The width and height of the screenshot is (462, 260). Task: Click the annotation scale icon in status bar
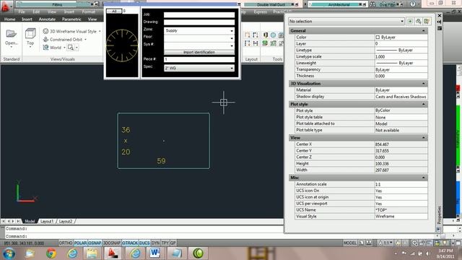[380, 243]
